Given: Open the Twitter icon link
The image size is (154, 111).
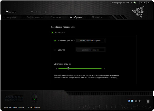Looking at the screenshot, I should pyautogui.click(x=132, y=101).
